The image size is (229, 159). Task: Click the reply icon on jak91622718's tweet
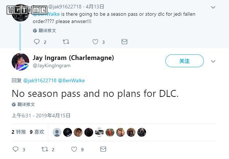click(37, 42)
